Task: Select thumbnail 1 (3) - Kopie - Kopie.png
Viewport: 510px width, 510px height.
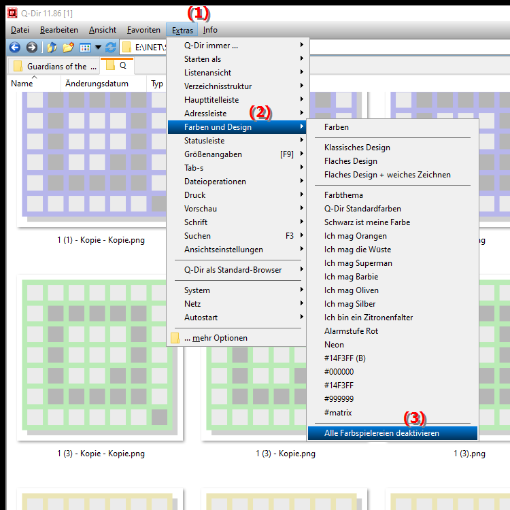Action: pyautogui.click(x=100, y=358)
